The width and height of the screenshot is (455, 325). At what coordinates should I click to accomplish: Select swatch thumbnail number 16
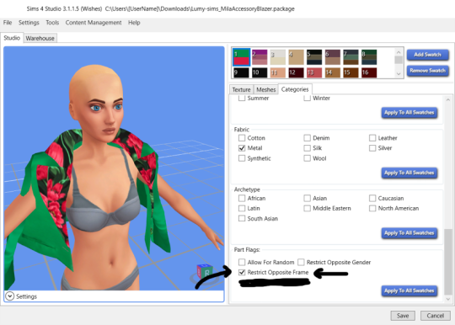369,72
